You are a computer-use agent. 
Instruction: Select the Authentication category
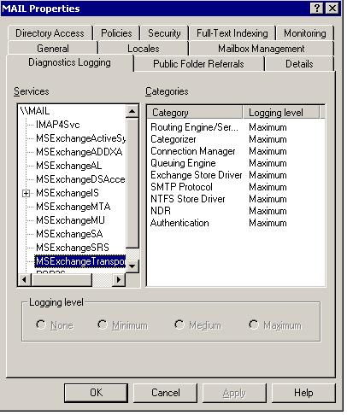coord(219,223)
